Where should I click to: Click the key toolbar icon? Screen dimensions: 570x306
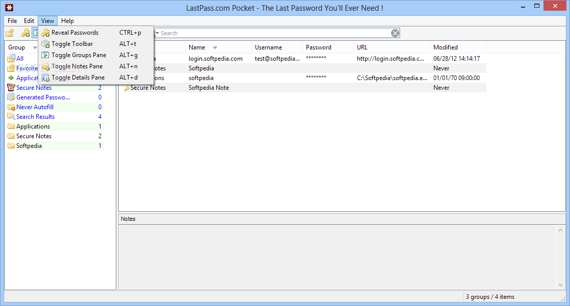tap(25, 33)
